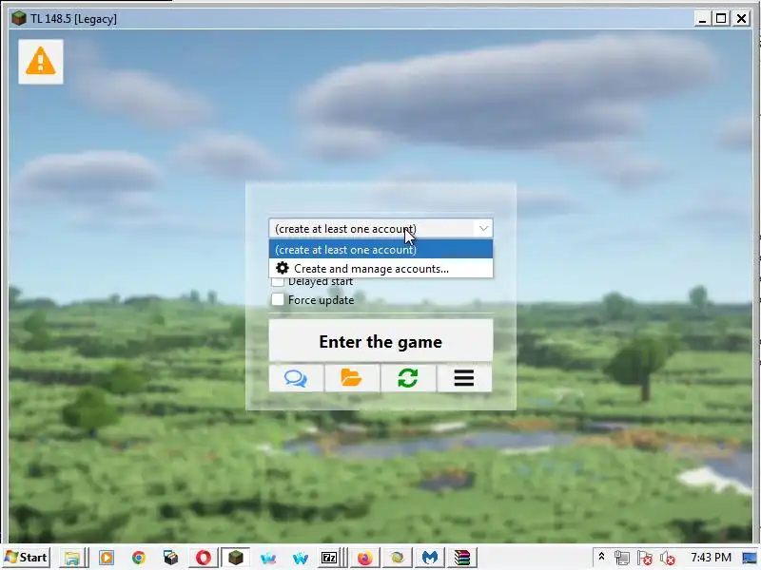This screenshot has width=761, height=570.
Task: Open Windows Explorer from the taskbar
Action: click(72, 558)
